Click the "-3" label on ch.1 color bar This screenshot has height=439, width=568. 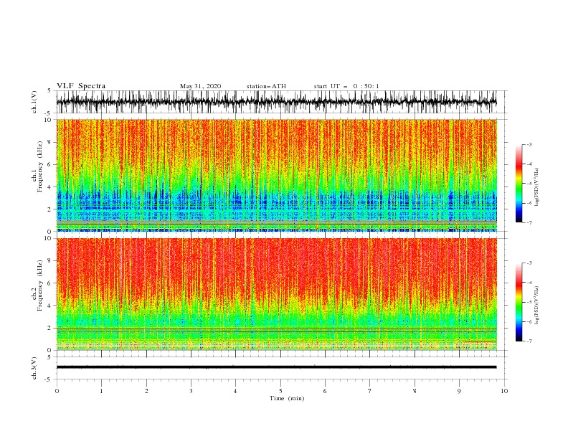[x=529, y=144]
